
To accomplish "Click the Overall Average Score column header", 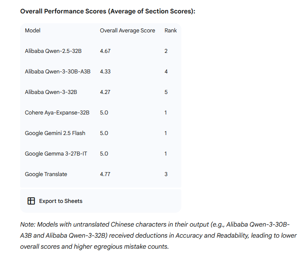I will 127,30.
